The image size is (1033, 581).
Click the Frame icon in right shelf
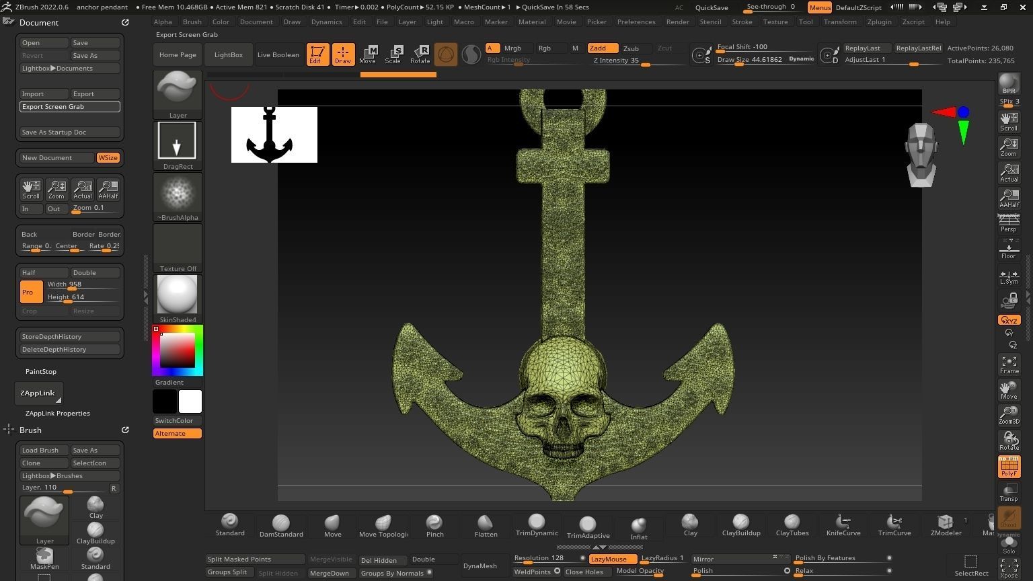coord(1009,364)
